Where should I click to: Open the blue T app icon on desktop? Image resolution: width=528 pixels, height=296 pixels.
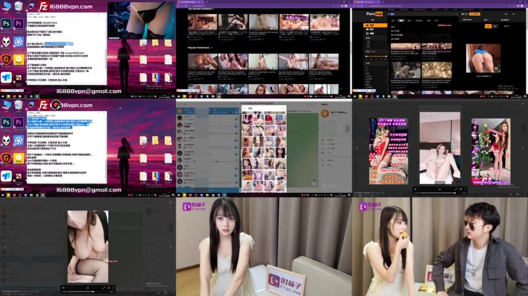coord(6,77)
